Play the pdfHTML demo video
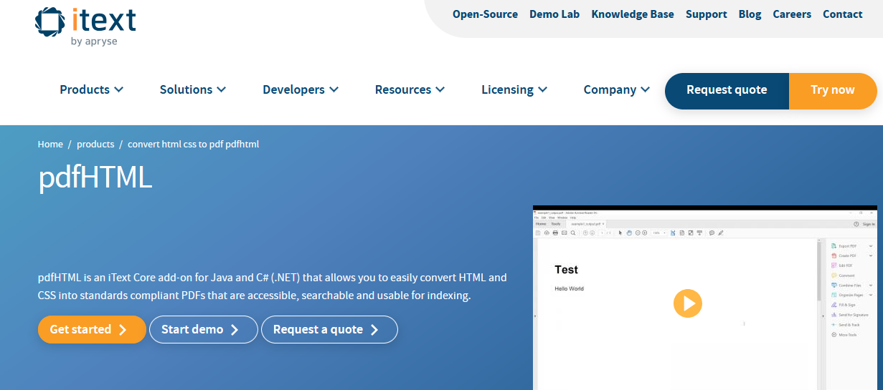This screenshot has width=883, height=390. pyautogui.click(x=687, y=303)
